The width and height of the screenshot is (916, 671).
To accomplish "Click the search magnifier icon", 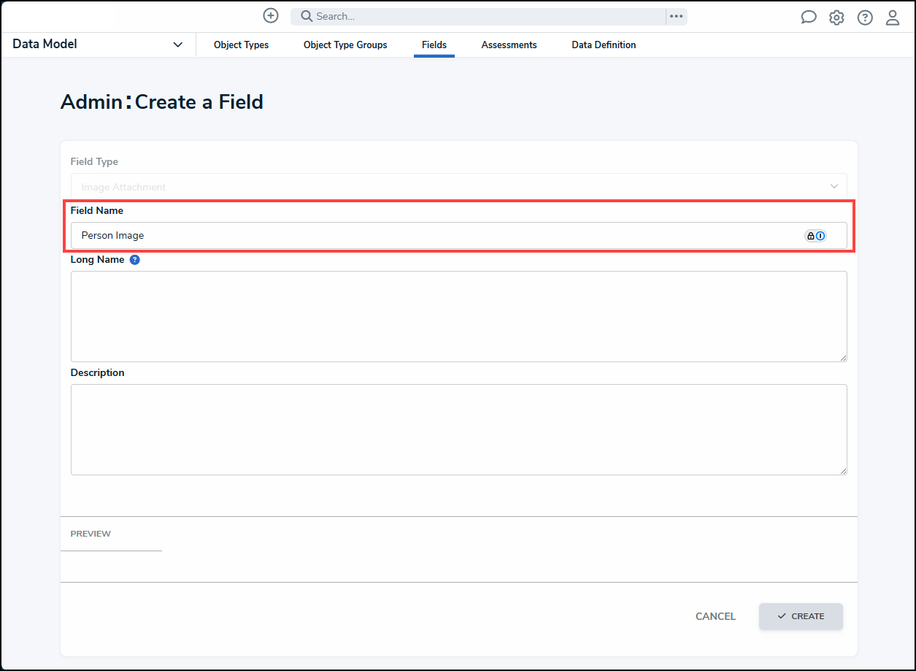I will tap(307, 16).
